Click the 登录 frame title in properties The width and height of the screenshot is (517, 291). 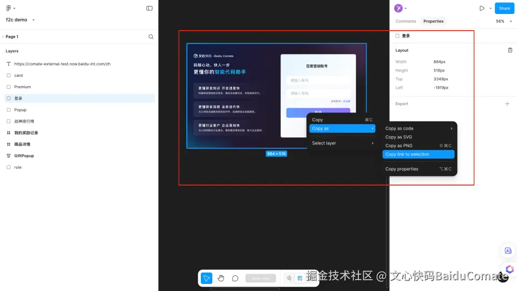pyautogui.click(x=406, y=36)
